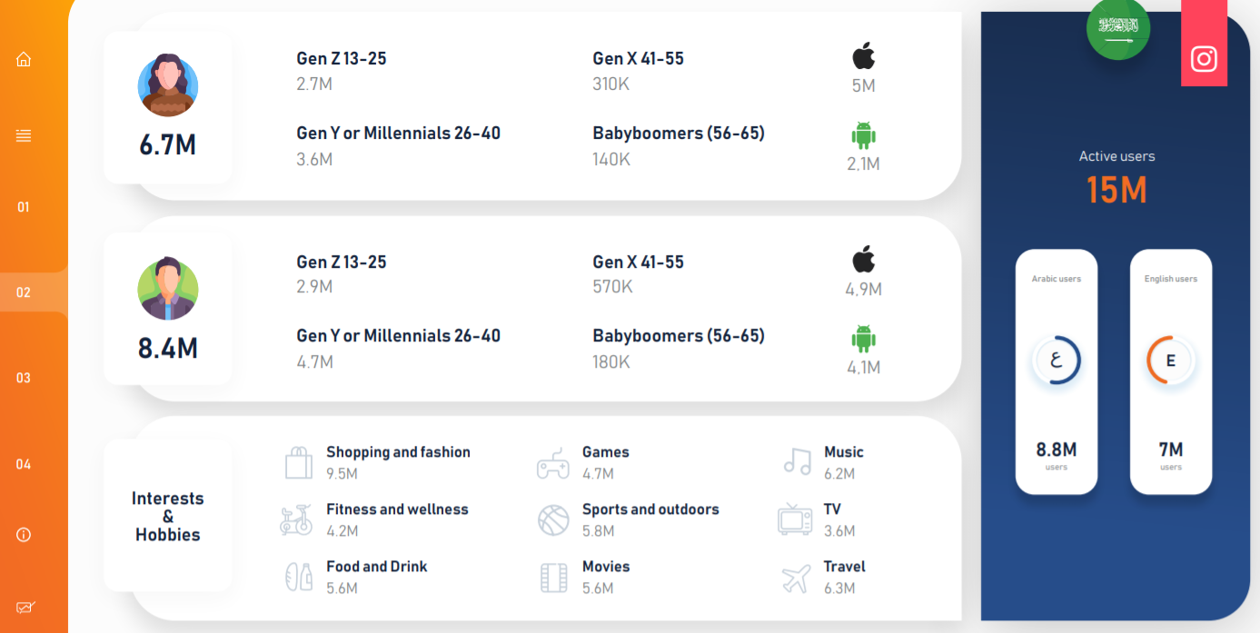Click the Shopping and fashion bag icon

pos(299,462)
